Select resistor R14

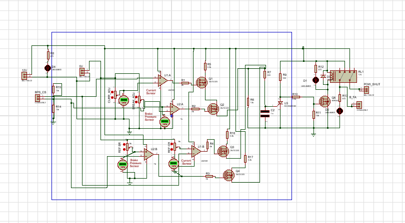53,109
